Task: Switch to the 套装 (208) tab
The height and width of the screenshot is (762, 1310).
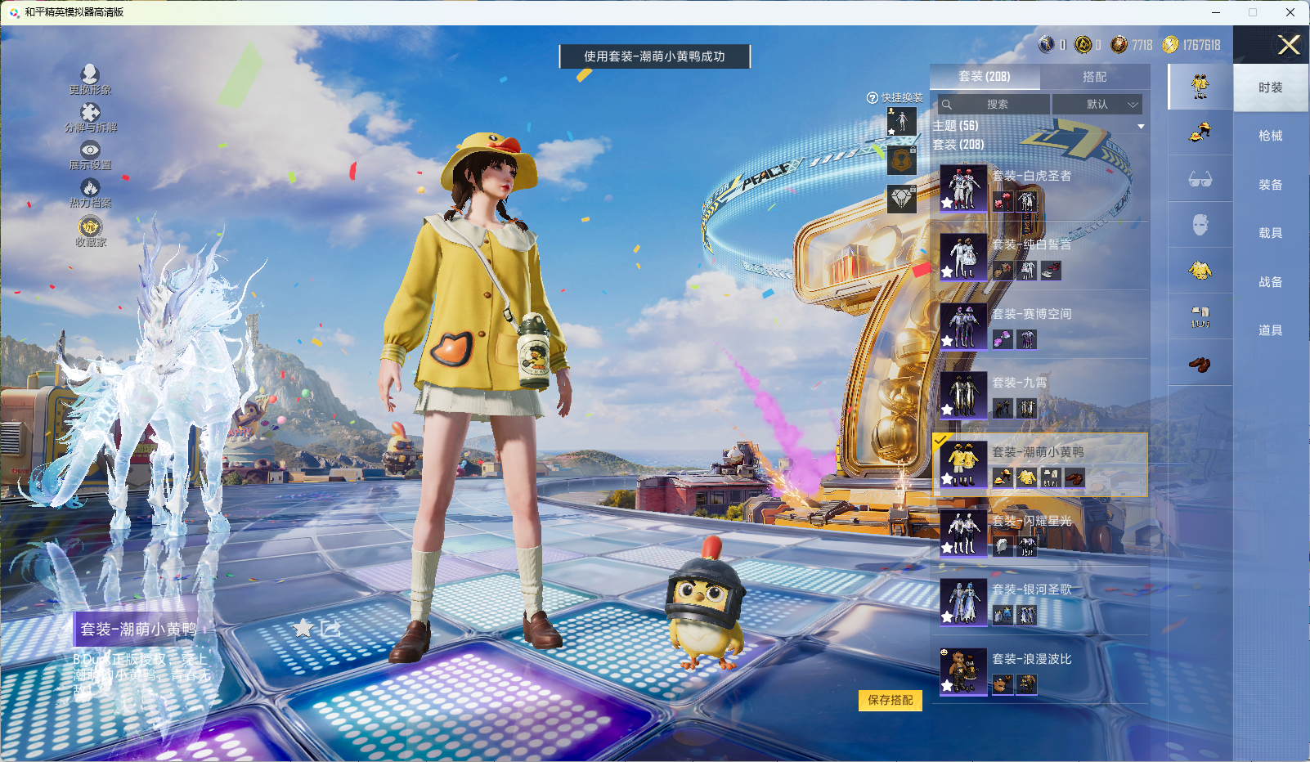Action: click(x=985, y=77)
